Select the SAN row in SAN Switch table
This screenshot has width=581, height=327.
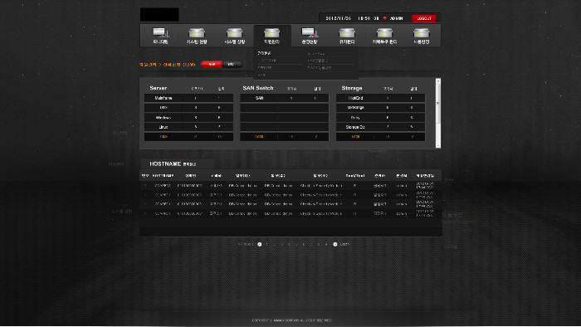pyautogui.click(x=284, y=98)
